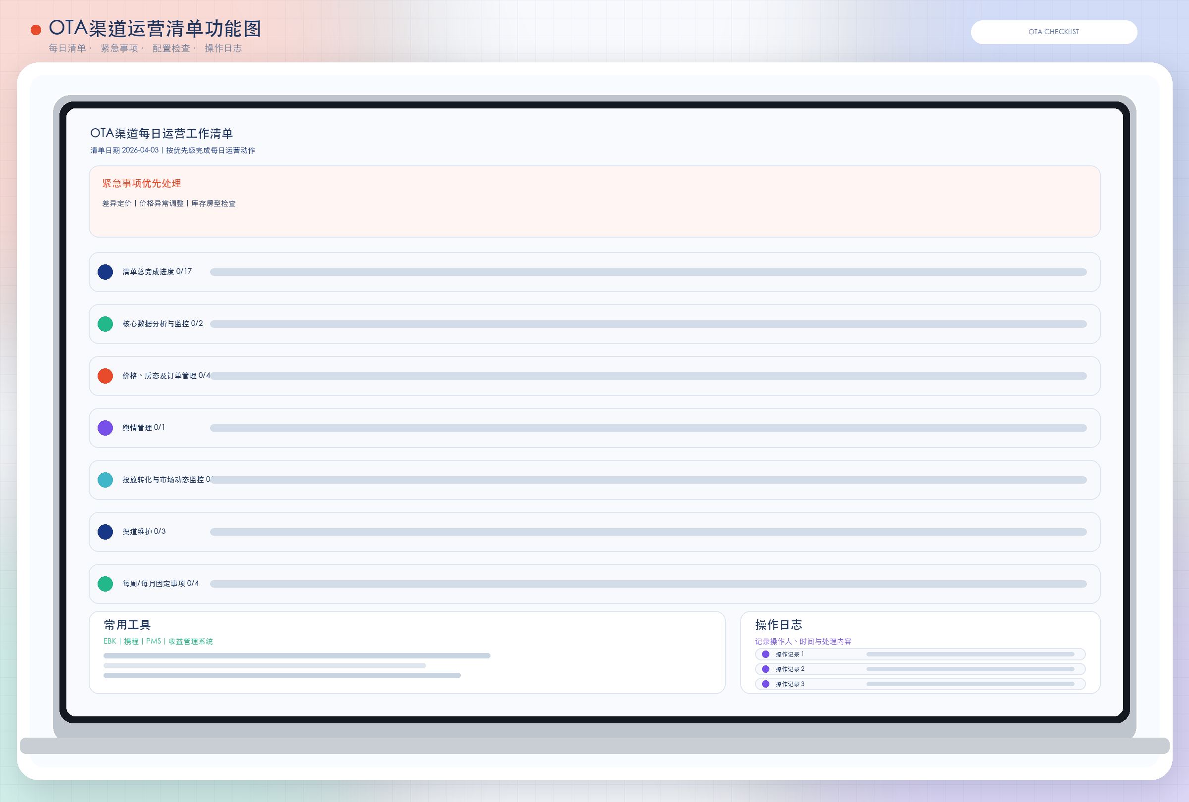Click the 常用工具 heading
Image resolution: width=1189 pixels, height=802 pixels.
pos(127,625)
